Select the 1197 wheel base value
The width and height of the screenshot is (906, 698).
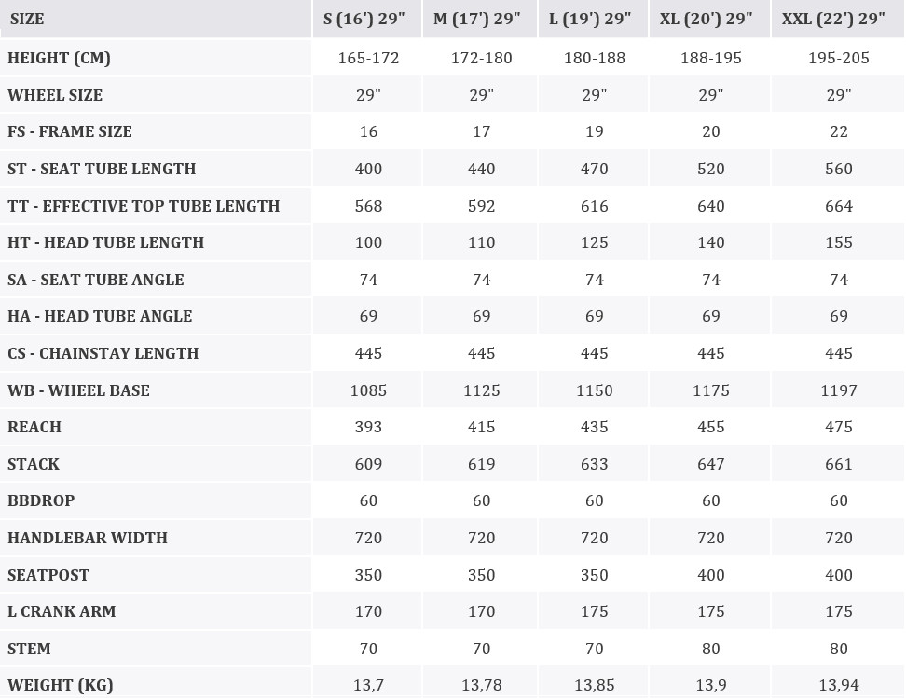[x=838, y=390]
